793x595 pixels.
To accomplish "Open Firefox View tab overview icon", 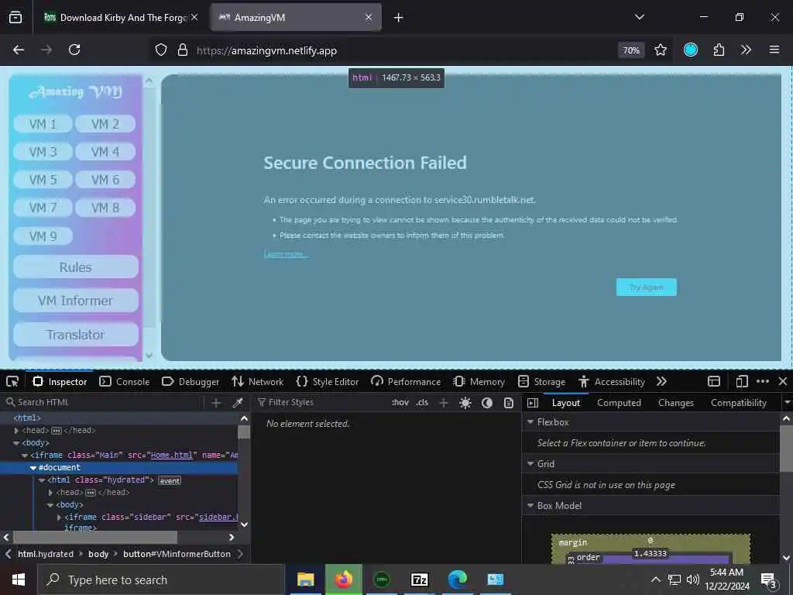I will [15, 17].
